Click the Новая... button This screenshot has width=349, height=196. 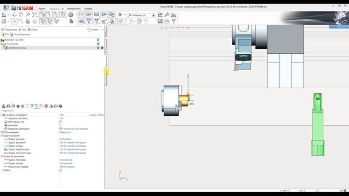93,29
